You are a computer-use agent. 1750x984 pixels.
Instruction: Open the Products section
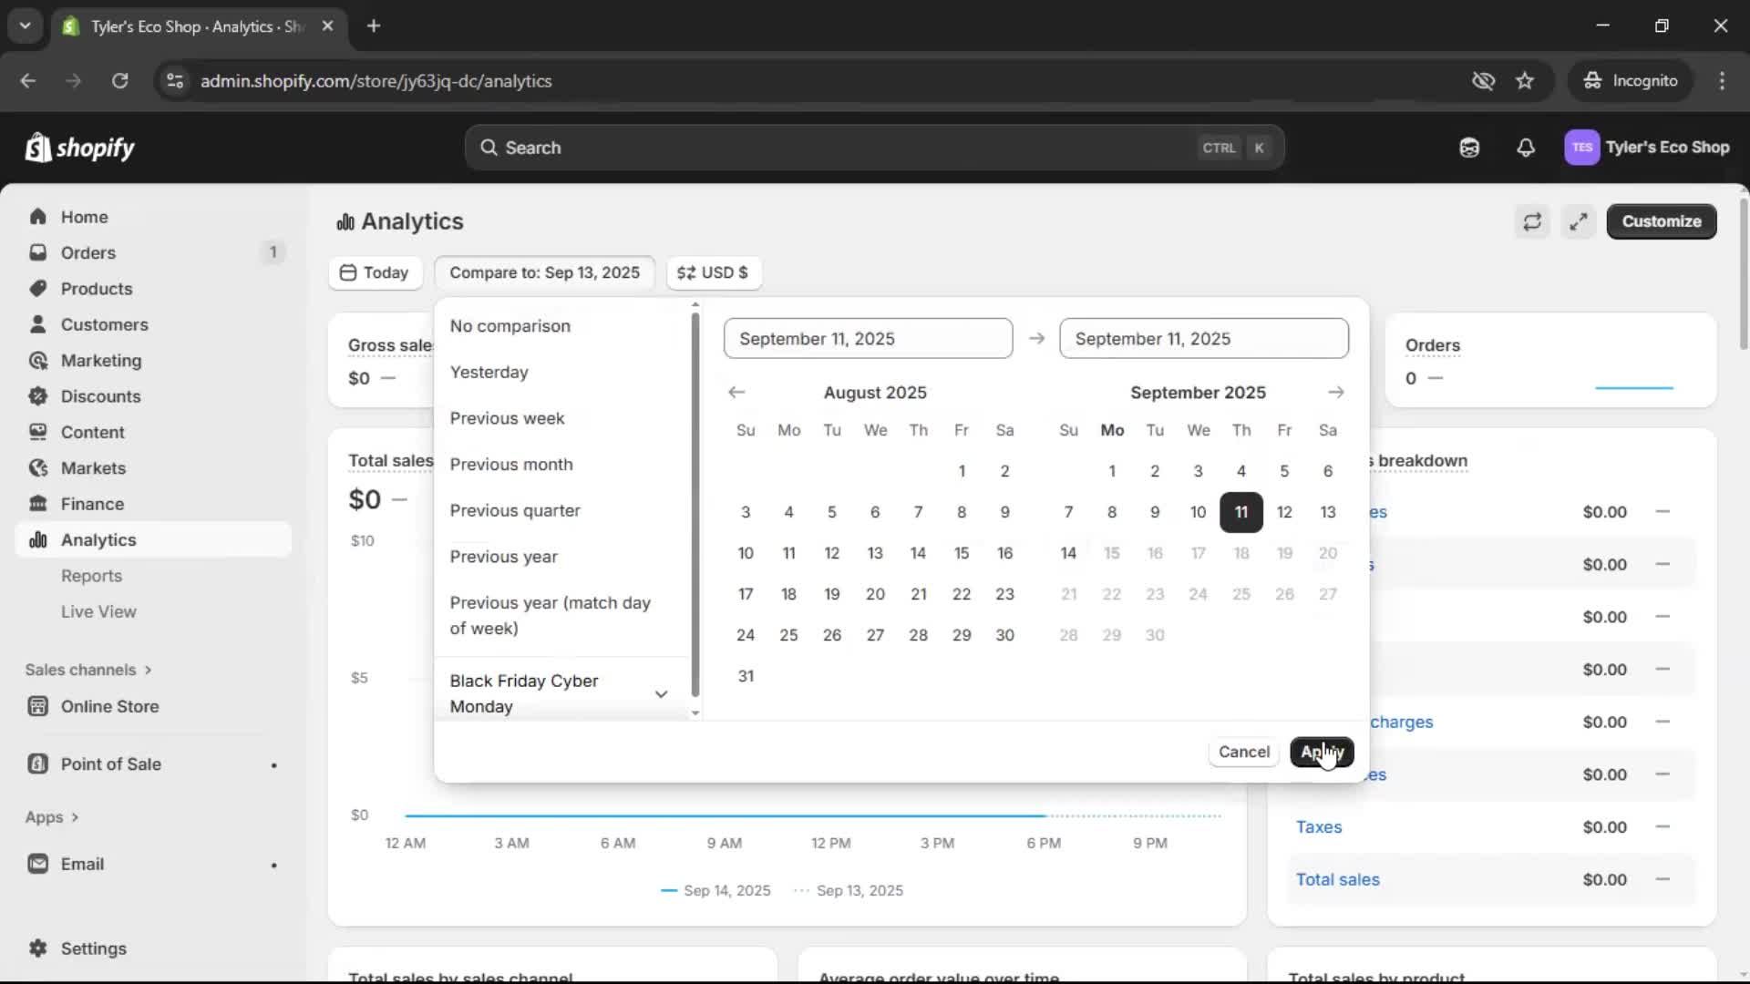coord(96,288)
